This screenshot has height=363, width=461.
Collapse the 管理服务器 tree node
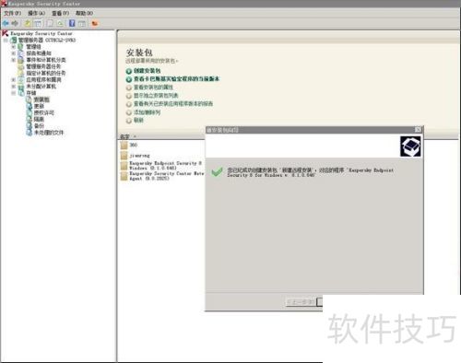coord(6,41)
